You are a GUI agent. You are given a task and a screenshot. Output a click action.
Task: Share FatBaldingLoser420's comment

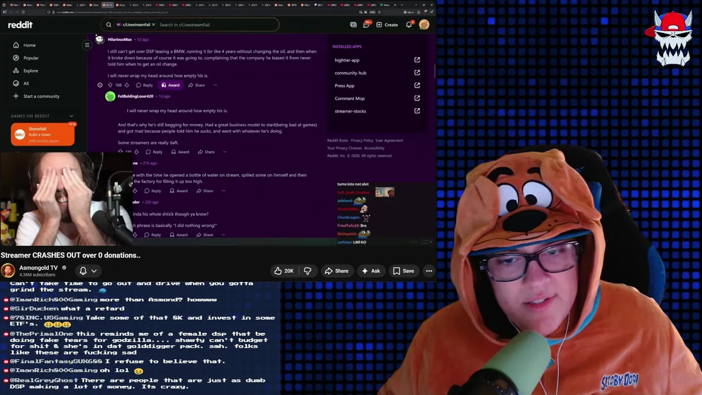pyautogui.click(x=206, y=152)
